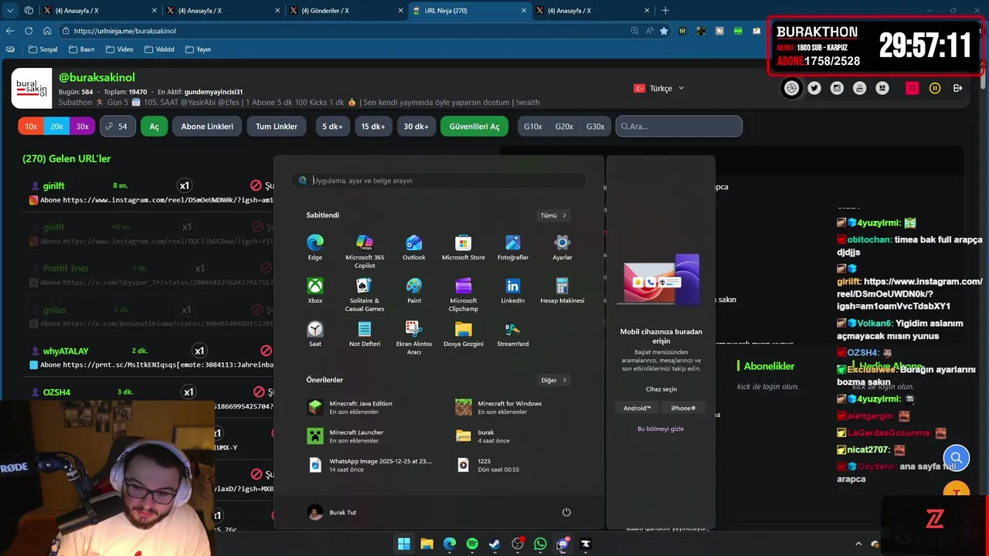Open the Yayın bookmarks folder
Screen dimensions: 989x556
[x=199, y=49]
